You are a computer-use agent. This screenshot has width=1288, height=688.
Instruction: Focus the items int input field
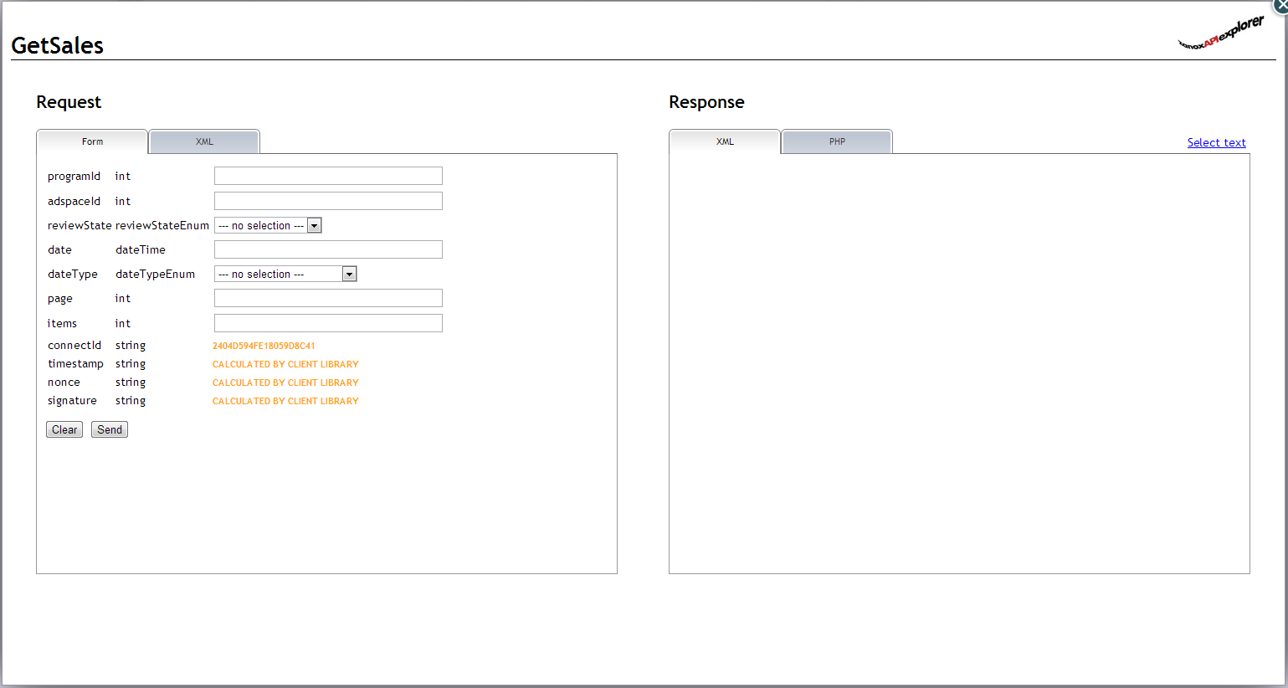328,323
